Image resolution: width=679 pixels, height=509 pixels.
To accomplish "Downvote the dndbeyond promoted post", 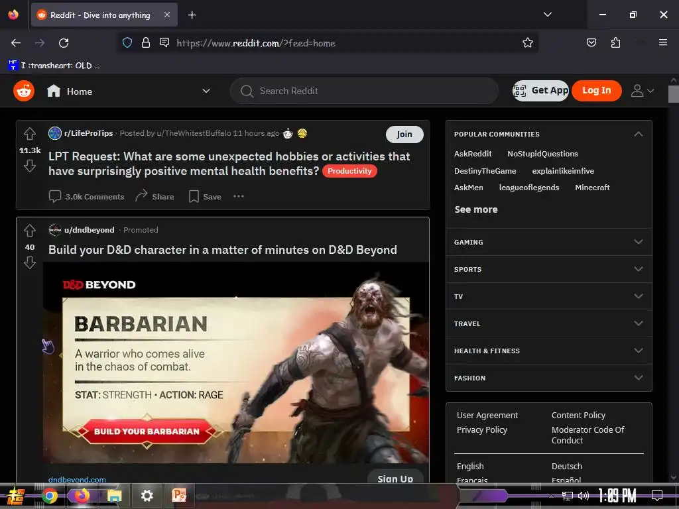I will pyautogui.click(x=29, y=262).
